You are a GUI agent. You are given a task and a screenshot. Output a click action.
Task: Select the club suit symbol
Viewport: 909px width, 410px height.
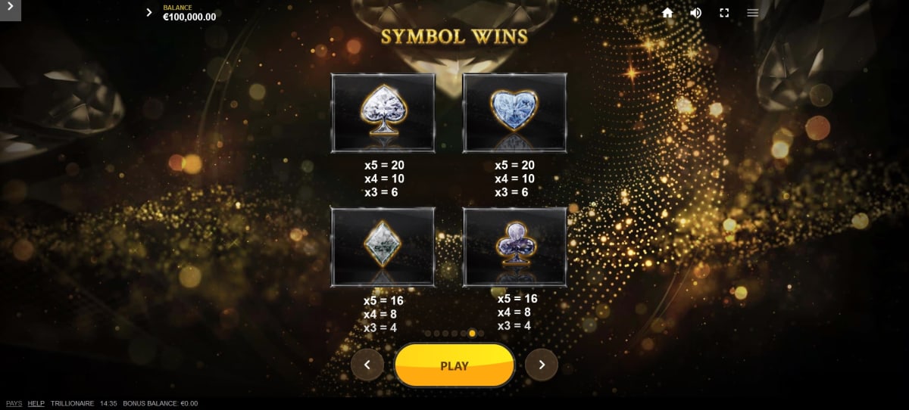point(515,247)
